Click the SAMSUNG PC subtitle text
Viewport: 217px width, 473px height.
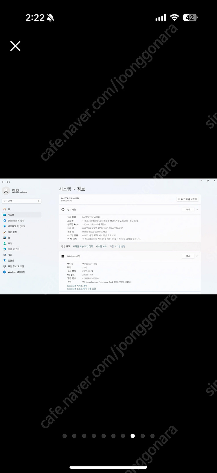[67, 201]
